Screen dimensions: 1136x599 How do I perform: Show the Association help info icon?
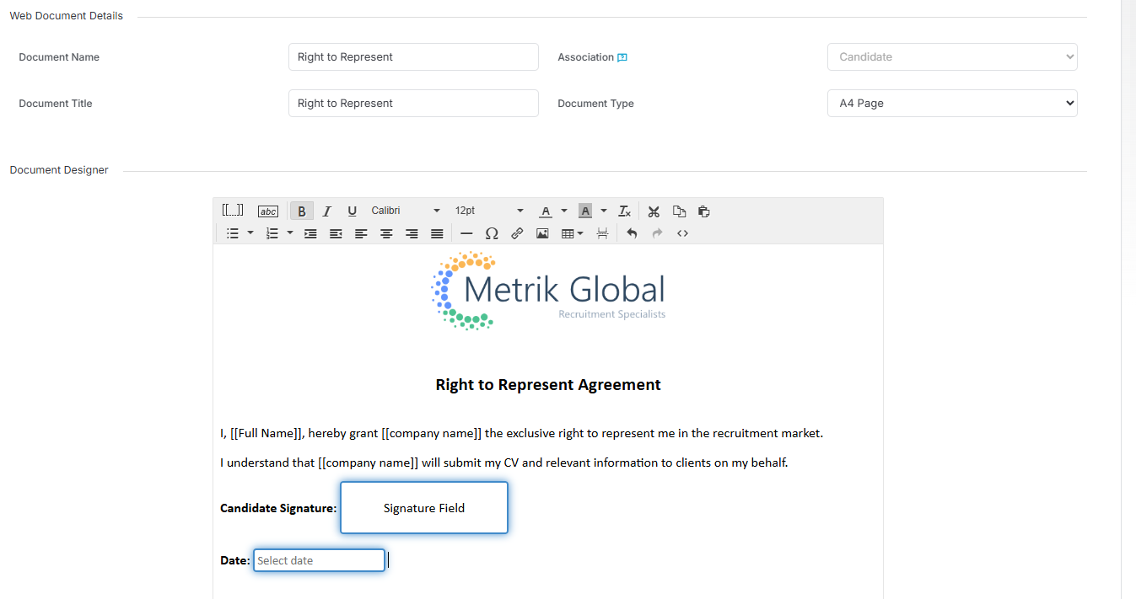pyautogui.click(x=622, y=57)
